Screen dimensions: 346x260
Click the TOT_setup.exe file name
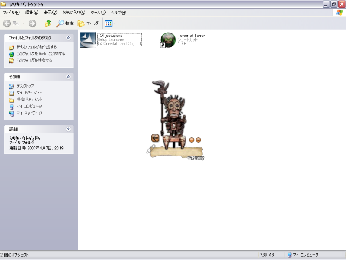click(110, 36)
